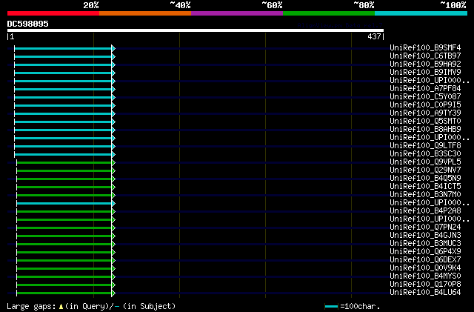Click the arrowhead ending the C6TB97 alignment
Screen dimensions: 474x312
[x=113, y=56]
